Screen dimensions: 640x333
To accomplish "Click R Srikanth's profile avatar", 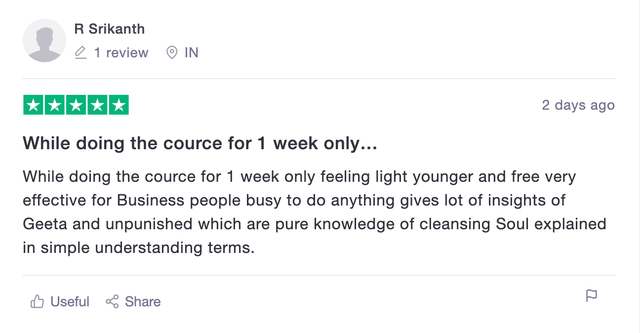I will coord(44,41).
